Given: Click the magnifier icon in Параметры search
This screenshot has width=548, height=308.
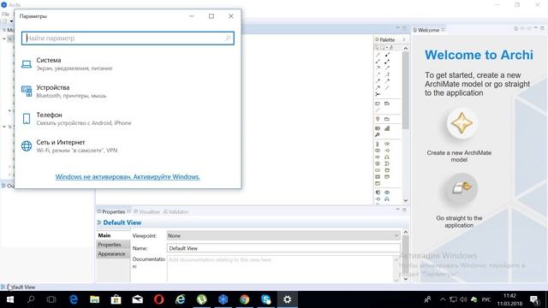Looking at the screenshot, I should pyautogui.click(x=228, y=38).
